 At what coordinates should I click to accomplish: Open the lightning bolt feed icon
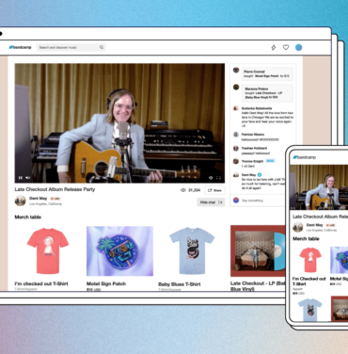pos(274,47)
